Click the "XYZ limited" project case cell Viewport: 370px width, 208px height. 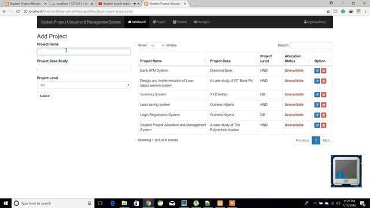[x=219, y=94]
